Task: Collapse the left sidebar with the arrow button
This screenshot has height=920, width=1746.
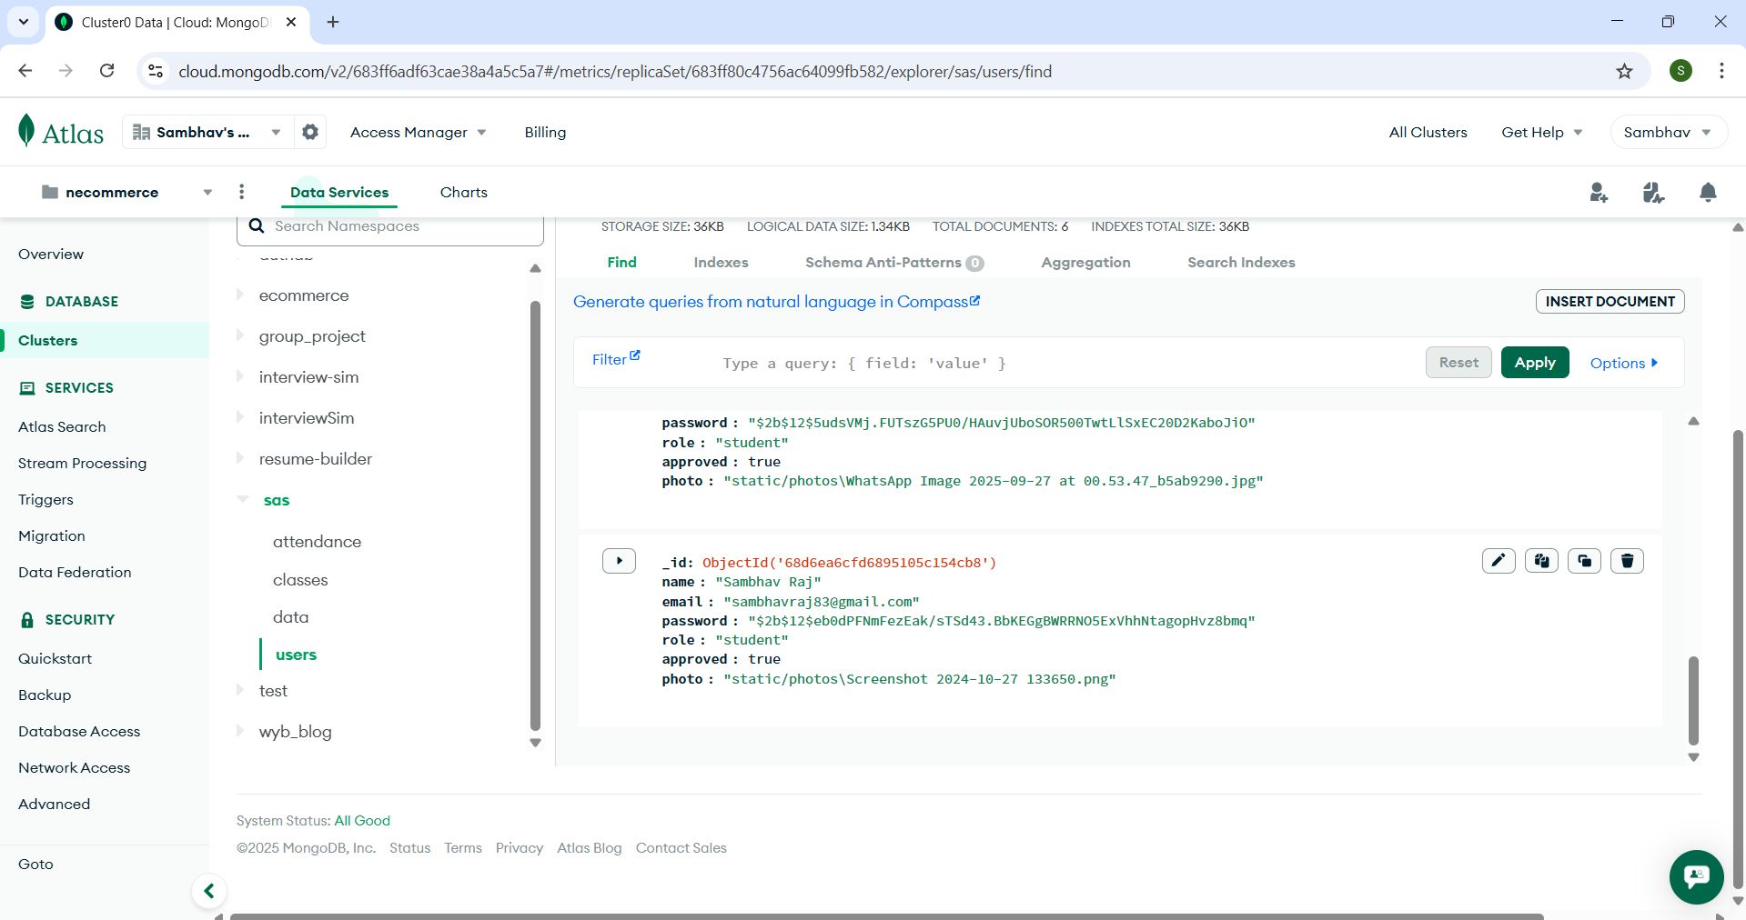Action: 209,891
